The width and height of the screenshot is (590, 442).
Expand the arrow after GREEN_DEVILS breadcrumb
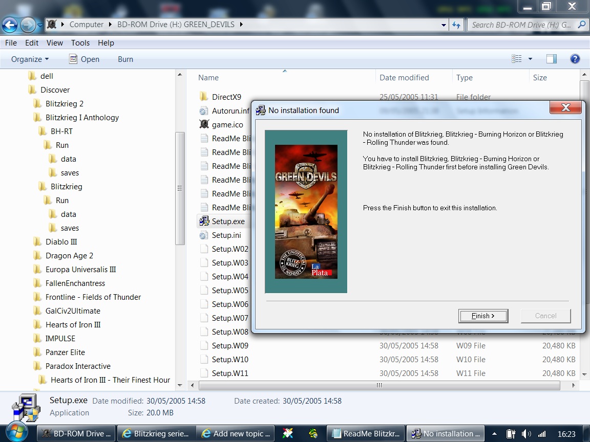coord(241,25)
